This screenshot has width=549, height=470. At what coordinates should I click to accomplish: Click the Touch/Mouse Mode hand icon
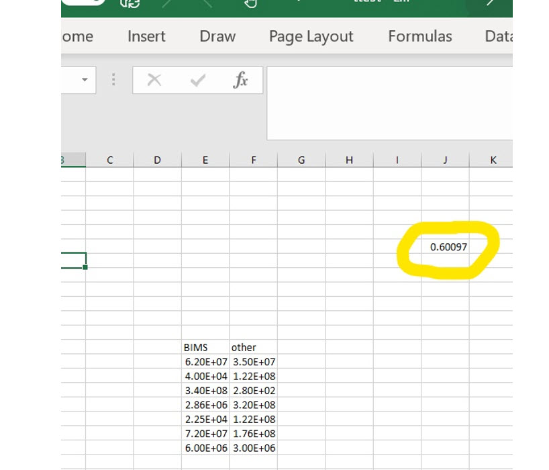pos(250,3)
